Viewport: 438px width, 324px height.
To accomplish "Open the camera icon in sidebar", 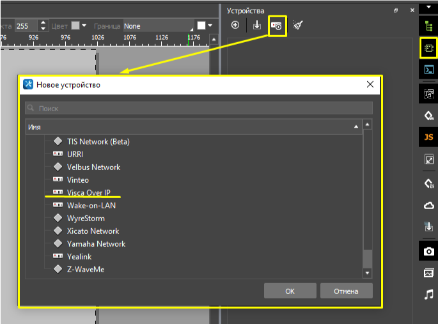I will [x=428, y=251].
